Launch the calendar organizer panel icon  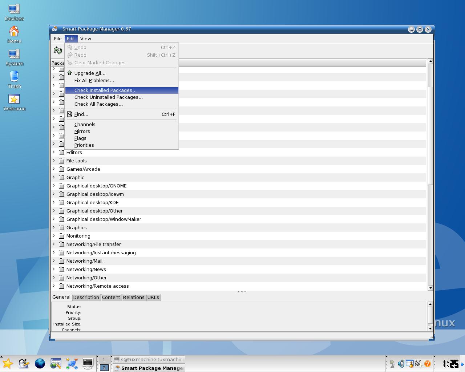click(x=56, y=363)
